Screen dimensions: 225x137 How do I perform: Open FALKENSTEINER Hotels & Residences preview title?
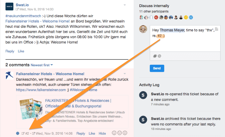[78, 103]
